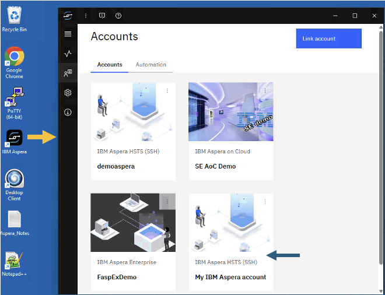Minimize the IBM Aspera window
Screen dimensions: 385x295
point(335,16)
